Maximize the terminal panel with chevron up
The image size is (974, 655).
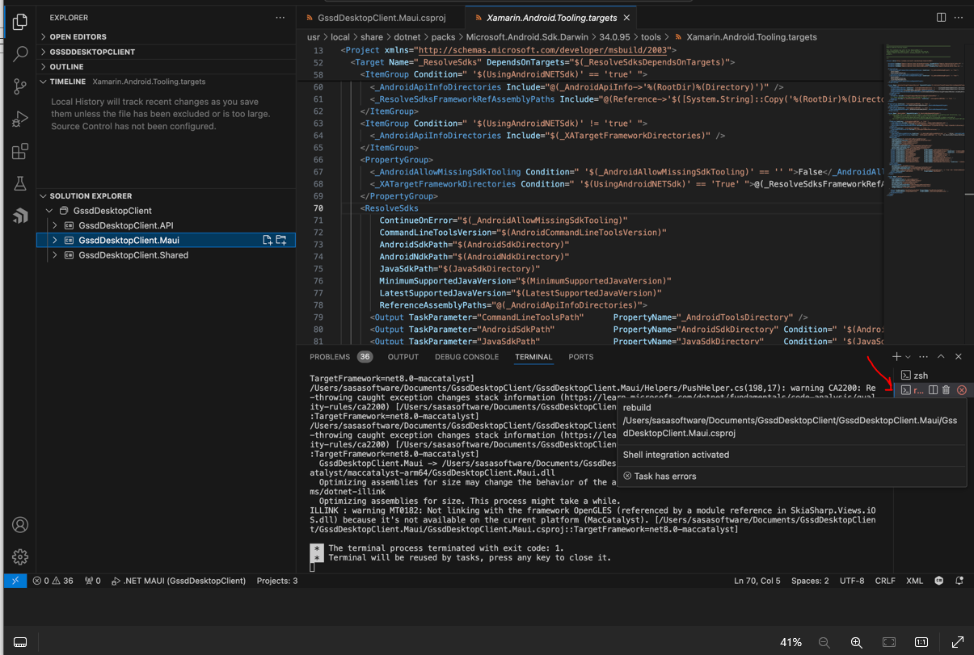pos(941,356)
